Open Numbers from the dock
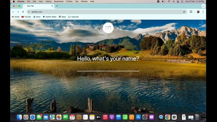The height and width of the screenshot is (122, 217). 125,117
